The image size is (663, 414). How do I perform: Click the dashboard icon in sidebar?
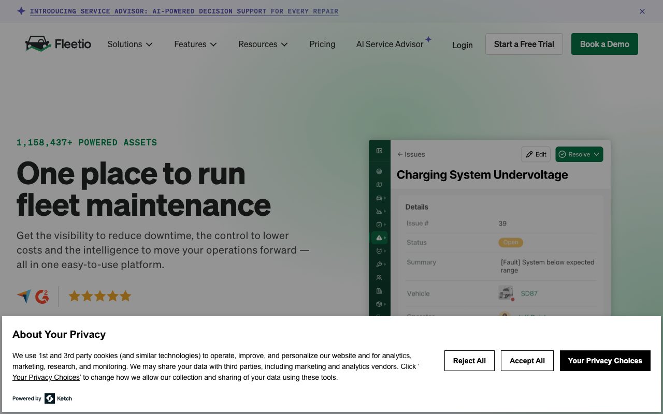tap(379, 171)
